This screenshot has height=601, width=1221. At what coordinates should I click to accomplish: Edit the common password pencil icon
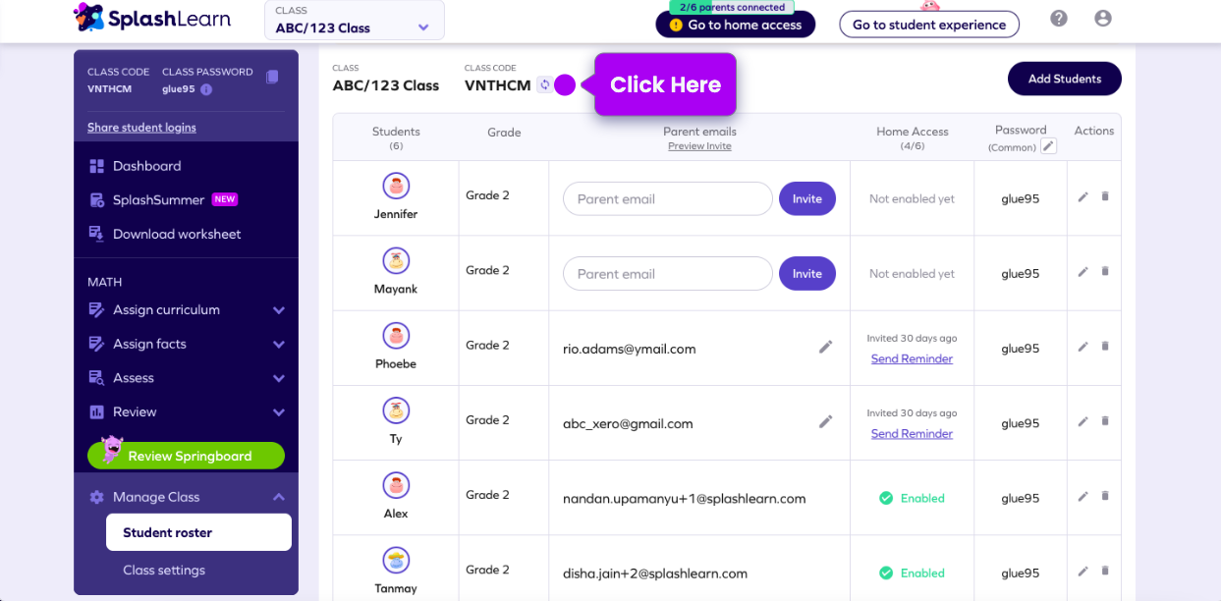click(1049, 146)
